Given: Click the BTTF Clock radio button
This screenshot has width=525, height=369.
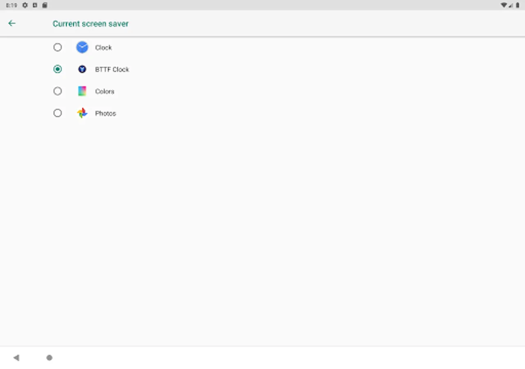Looking at the screenshot, I should [57, 69].
